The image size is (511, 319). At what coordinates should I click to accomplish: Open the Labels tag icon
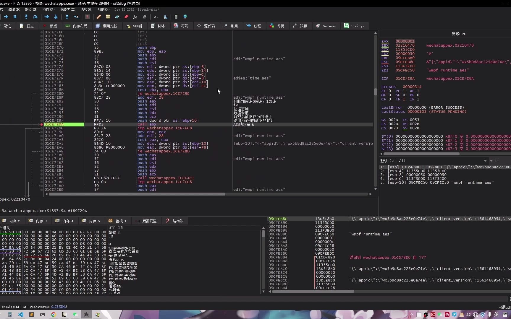(117, 17)
